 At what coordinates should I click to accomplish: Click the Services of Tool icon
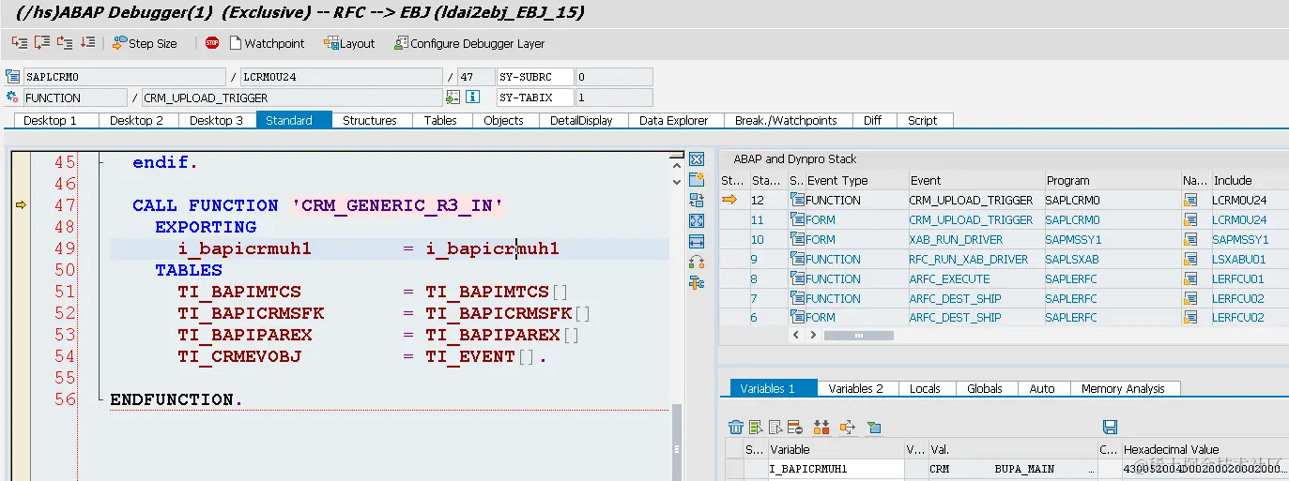pos(697,282)
